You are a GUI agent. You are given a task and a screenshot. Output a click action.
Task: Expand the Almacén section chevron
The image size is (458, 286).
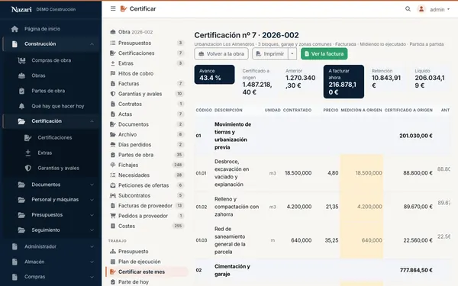[92, 262]
